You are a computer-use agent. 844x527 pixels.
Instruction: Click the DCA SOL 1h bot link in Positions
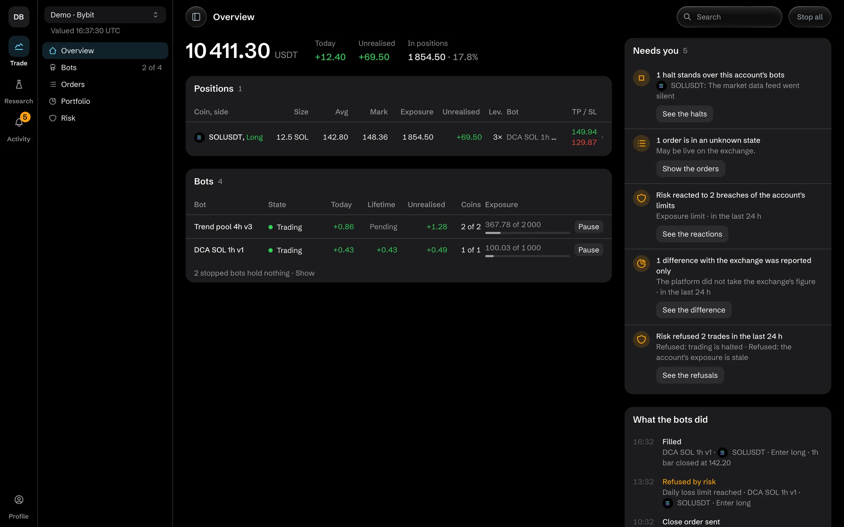tap(531, 137)
